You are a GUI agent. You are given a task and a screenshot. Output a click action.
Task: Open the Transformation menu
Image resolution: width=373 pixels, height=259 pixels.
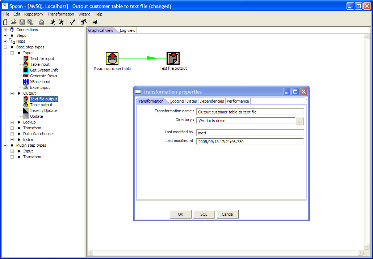click(60, 14)
